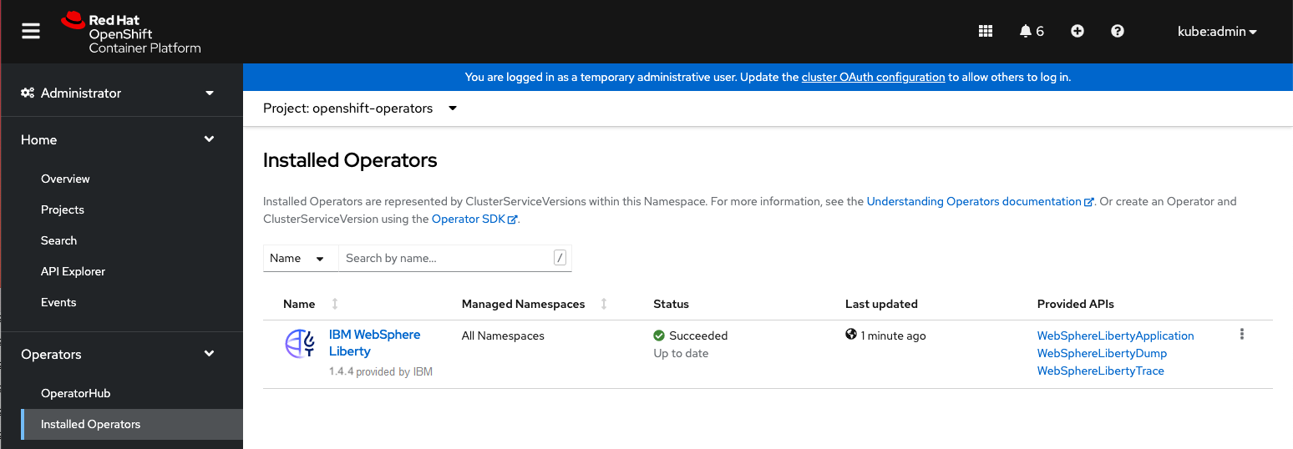The width and height of the screenshot is (1293, 449).
Task: Change the Name filter type dropdown
Action: (301, 259)
